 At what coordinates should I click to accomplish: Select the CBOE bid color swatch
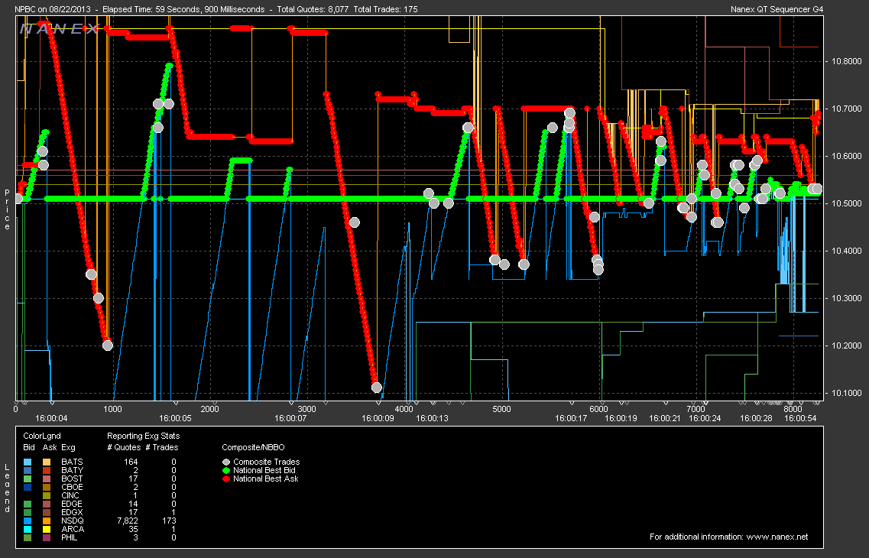28,487
